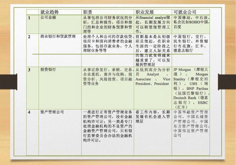Click career cell with Analyst, Associate, Vice President
Viewport: 236px width, 165px height.
153,88
